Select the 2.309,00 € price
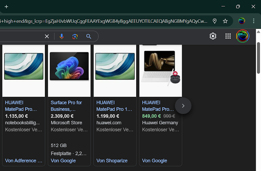The height and width of the screenshot is (171, 261). 62,116
